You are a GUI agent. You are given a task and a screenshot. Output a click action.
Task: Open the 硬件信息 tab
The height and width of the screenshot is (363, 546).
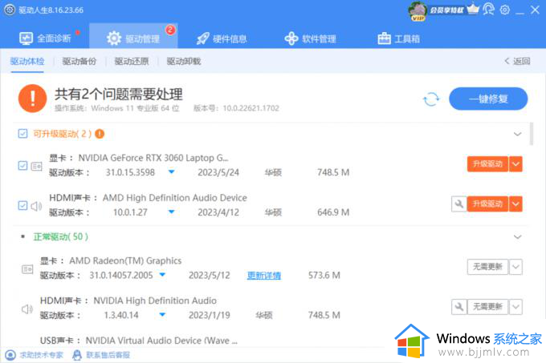222,38
